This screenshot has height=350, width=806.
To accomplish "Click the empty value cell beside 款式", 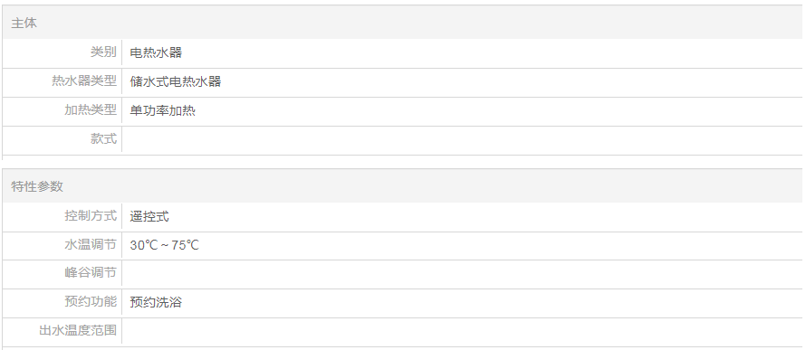I will tap(463, 139).
